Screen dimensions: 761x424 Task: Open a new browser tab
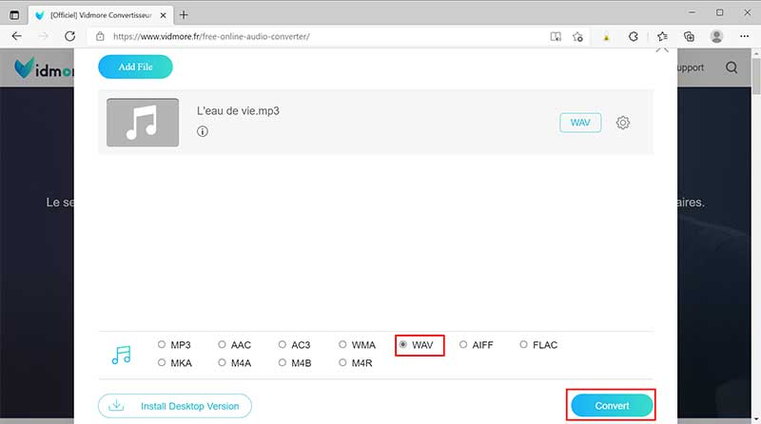click(x=184, y=14)
